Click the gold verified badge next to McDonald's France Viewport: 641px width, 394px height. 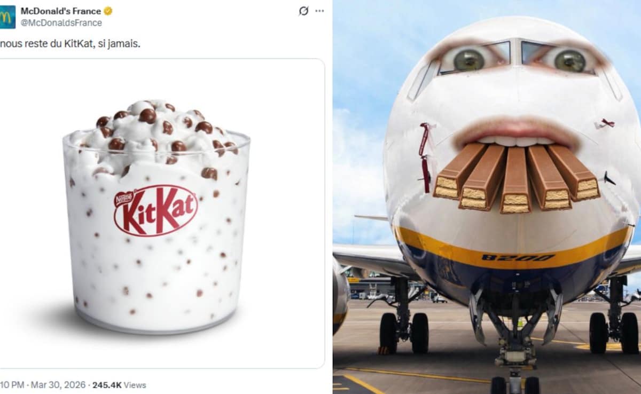(x=108, y=10)
